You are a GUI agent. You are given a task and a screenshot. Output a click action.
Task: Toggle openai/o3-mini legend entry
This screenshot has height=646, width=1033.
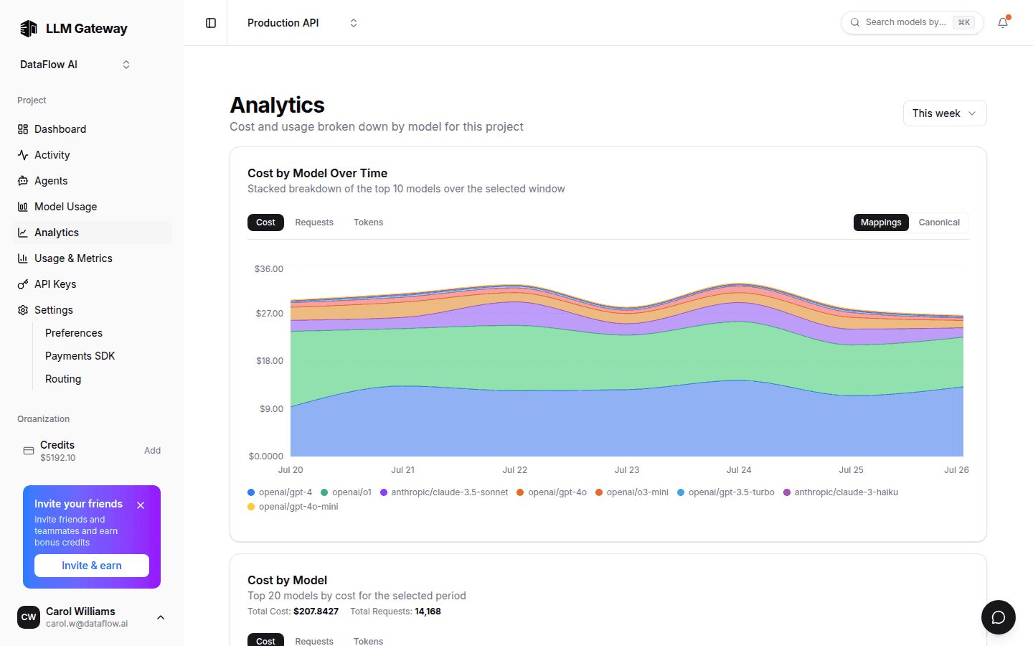coord(632,492)
